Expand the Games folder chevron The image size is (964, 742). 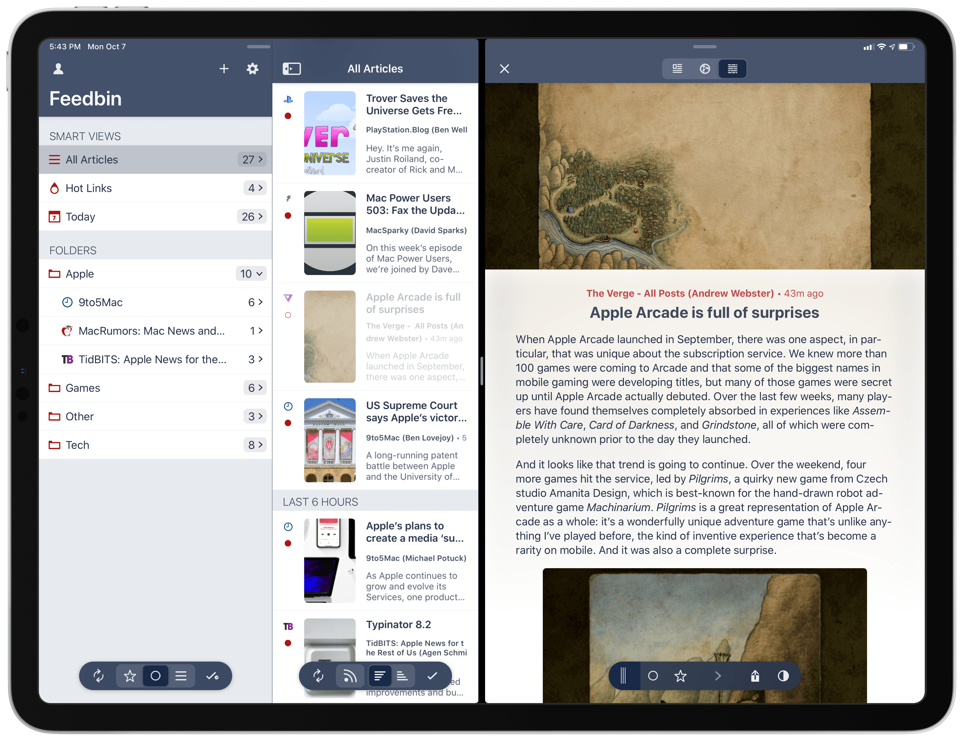tap(260, 388)
